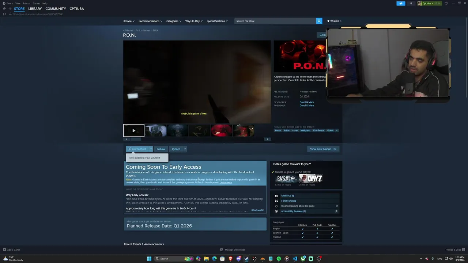Open the Ways to Play dropdown
The height and width of the screenshot is (263, 468).
point(194,21)
